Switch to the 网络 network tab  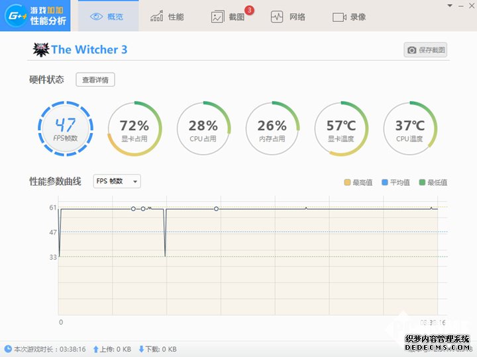(x=288, y=17)
